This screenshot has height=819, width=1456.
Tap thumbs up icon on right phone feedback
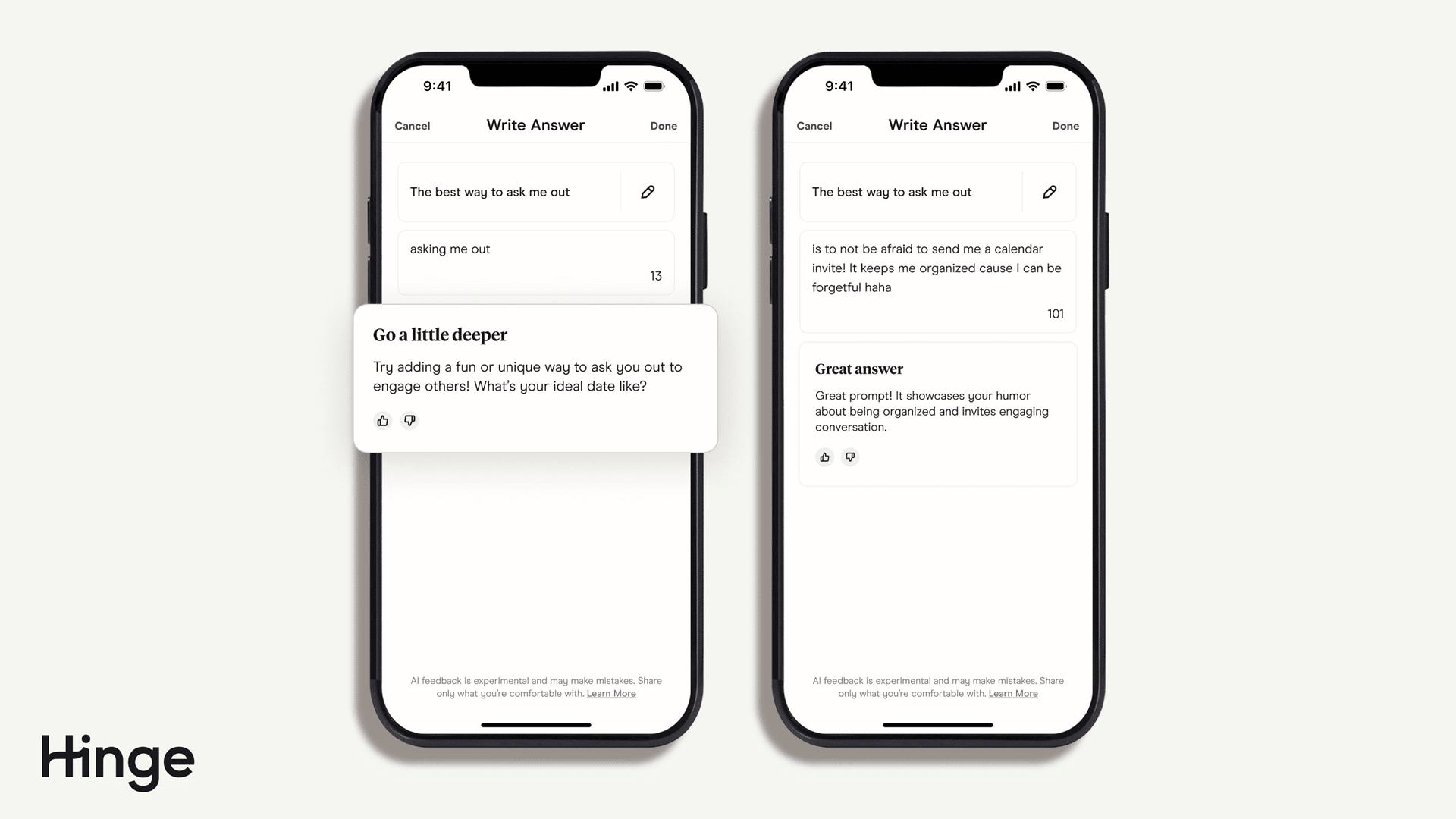pos(824,457)
